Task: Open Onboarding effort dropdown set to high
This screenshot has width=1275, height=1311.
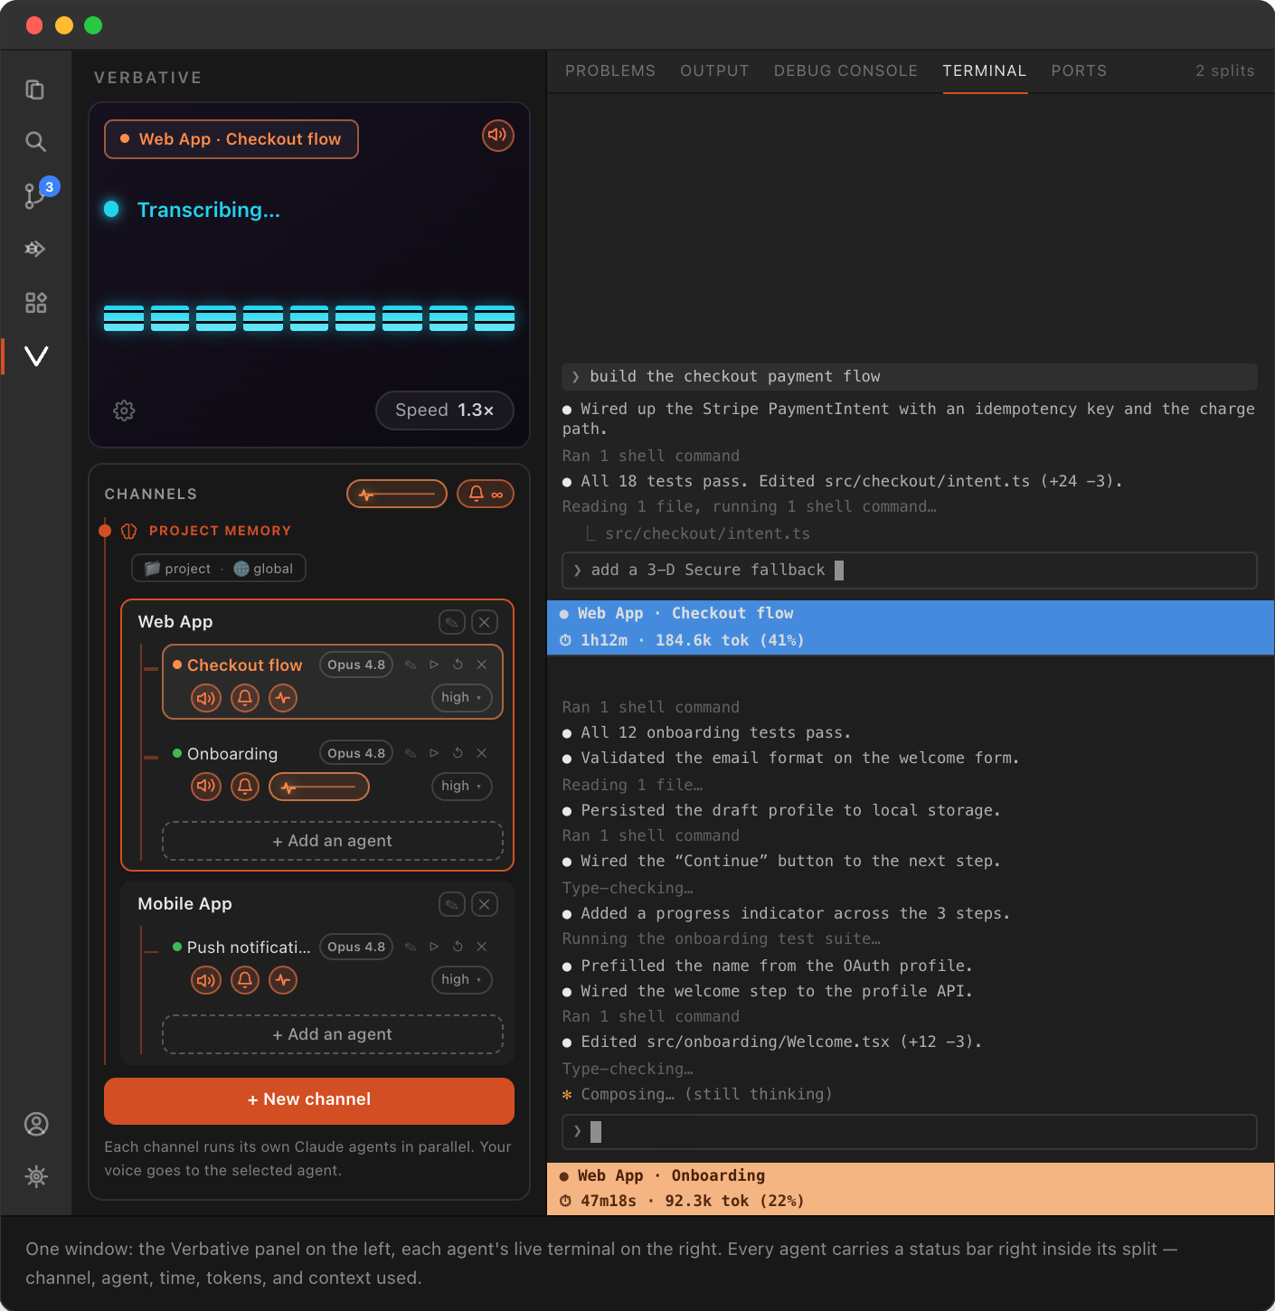Action: pyautogui.click(x=462, y=787)
